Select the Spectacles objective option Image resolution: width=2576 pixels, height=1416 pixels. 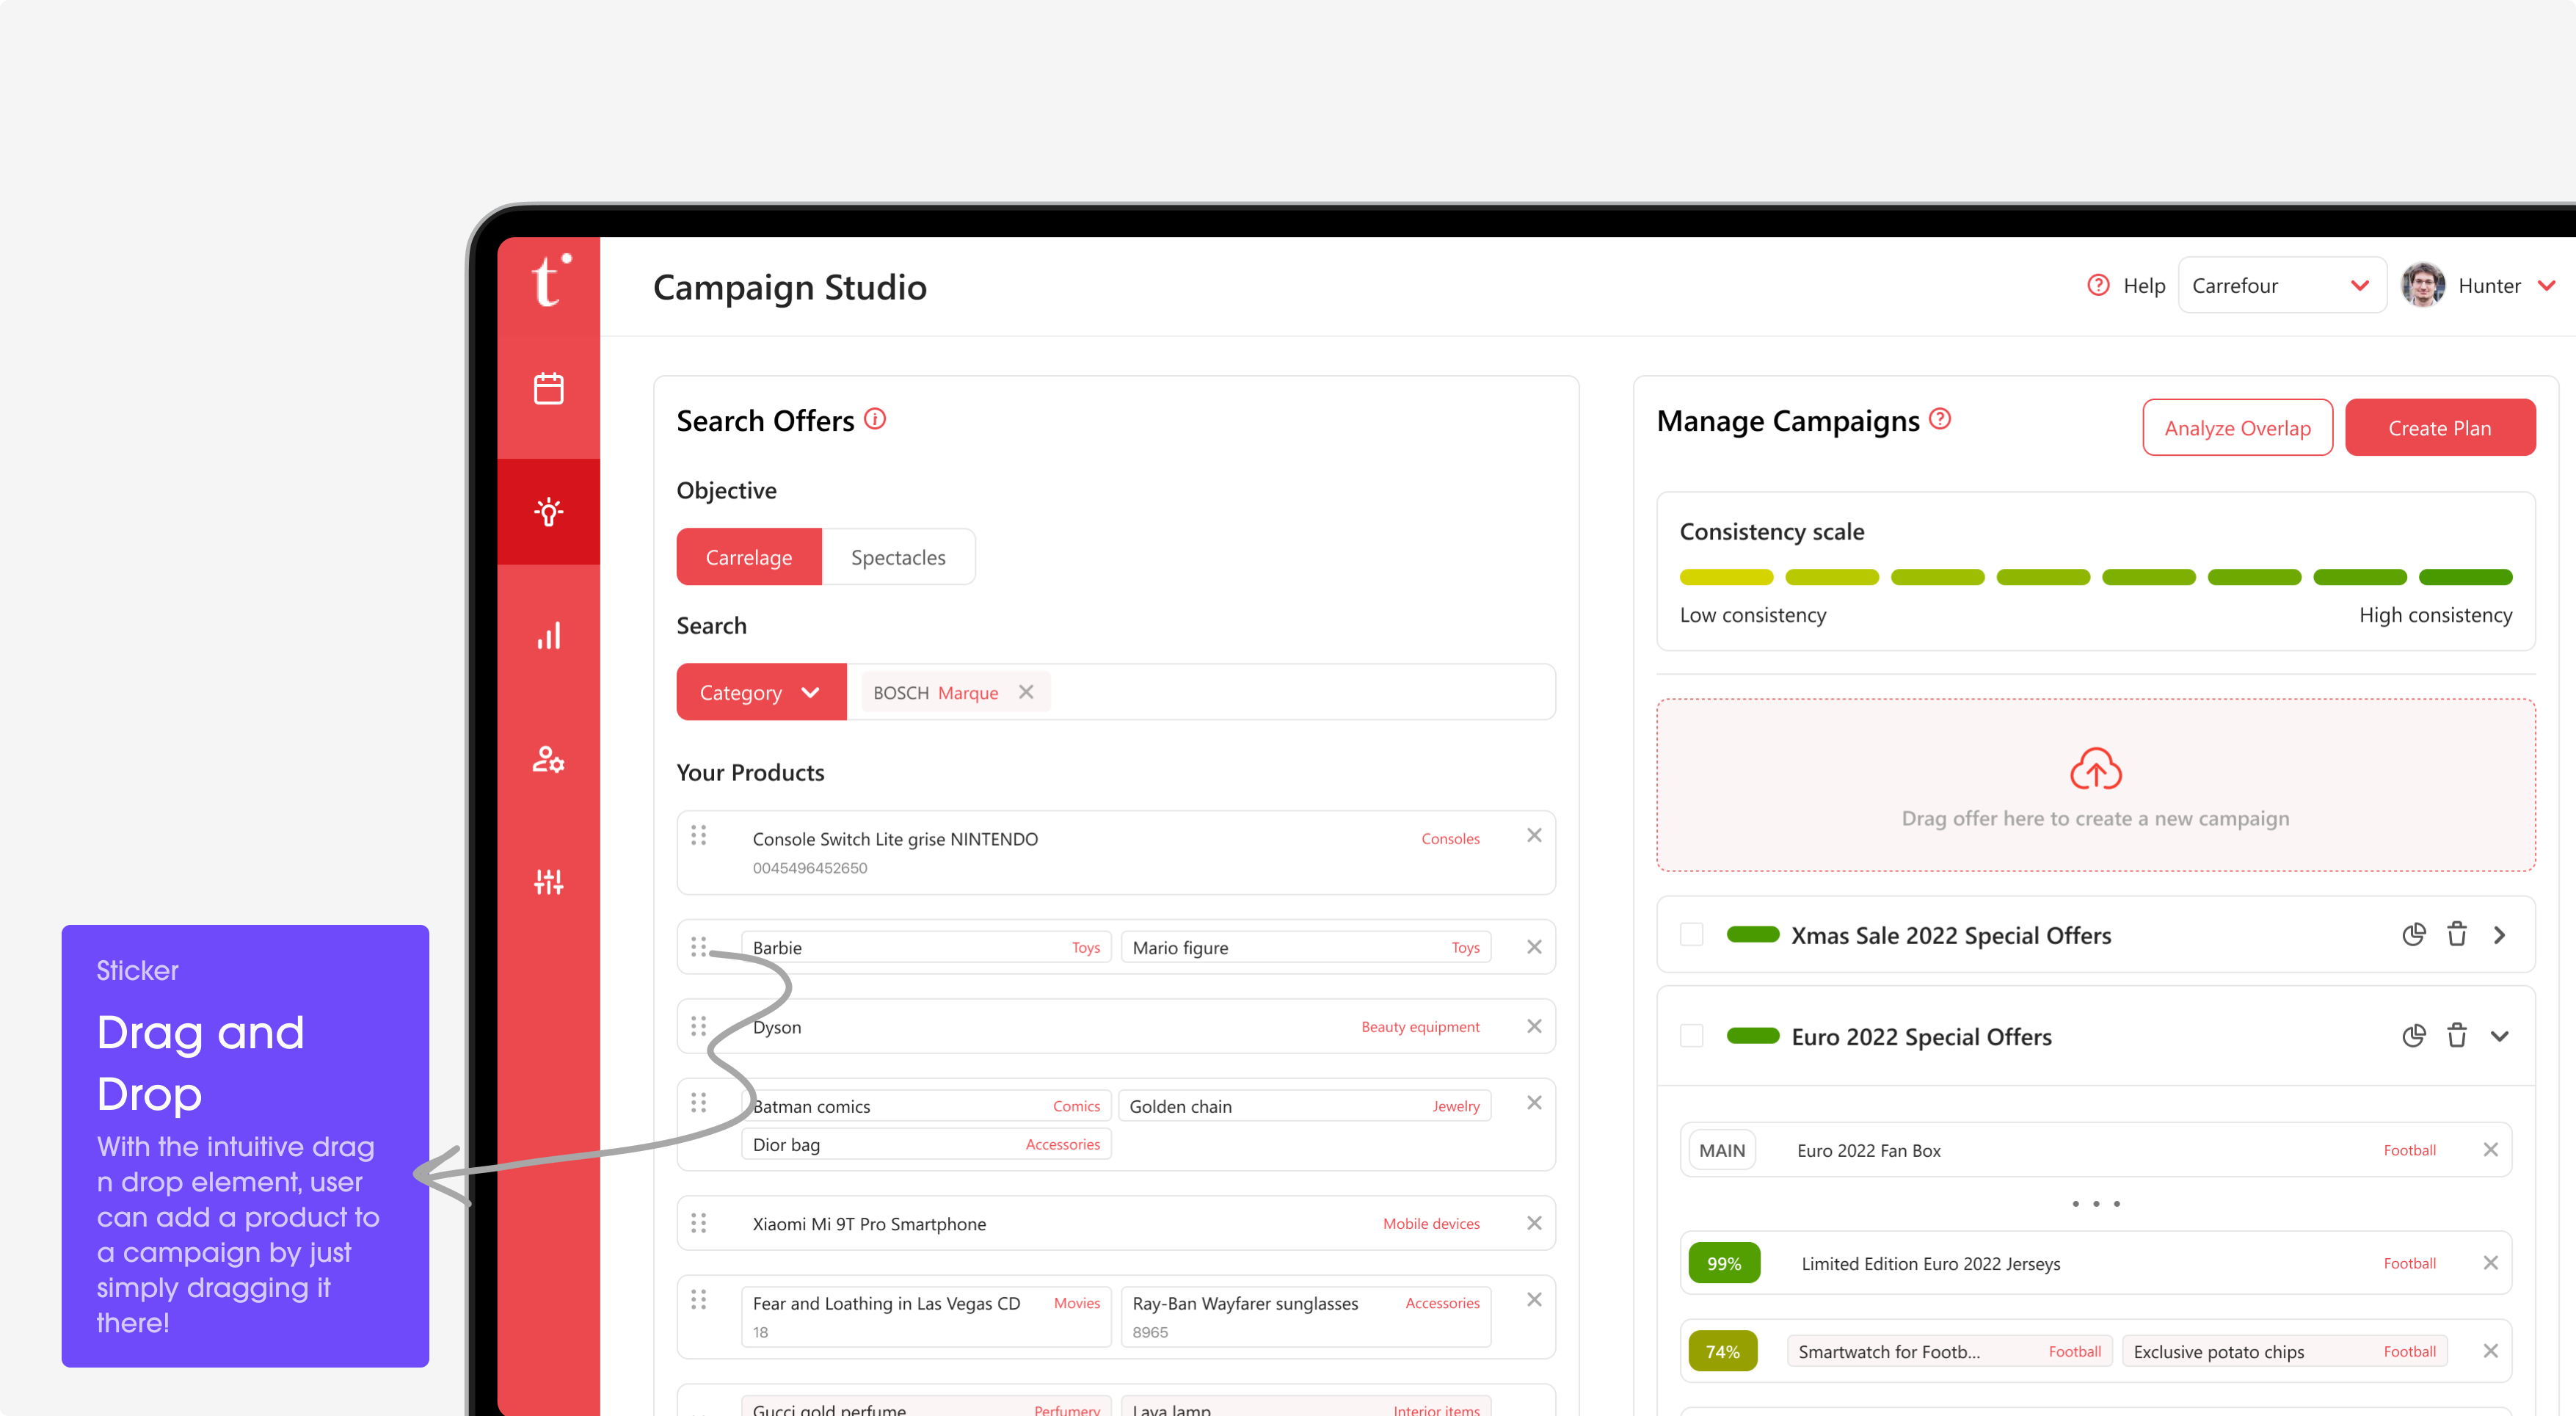pyautogui.click(x=898, y=557)
